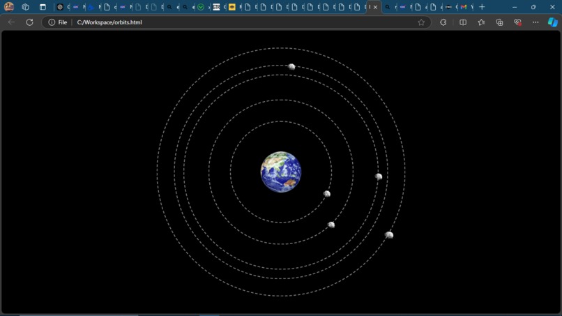Open the Favorites list icon
Screen dimensions: 562x316
click(x=481, y=22)
